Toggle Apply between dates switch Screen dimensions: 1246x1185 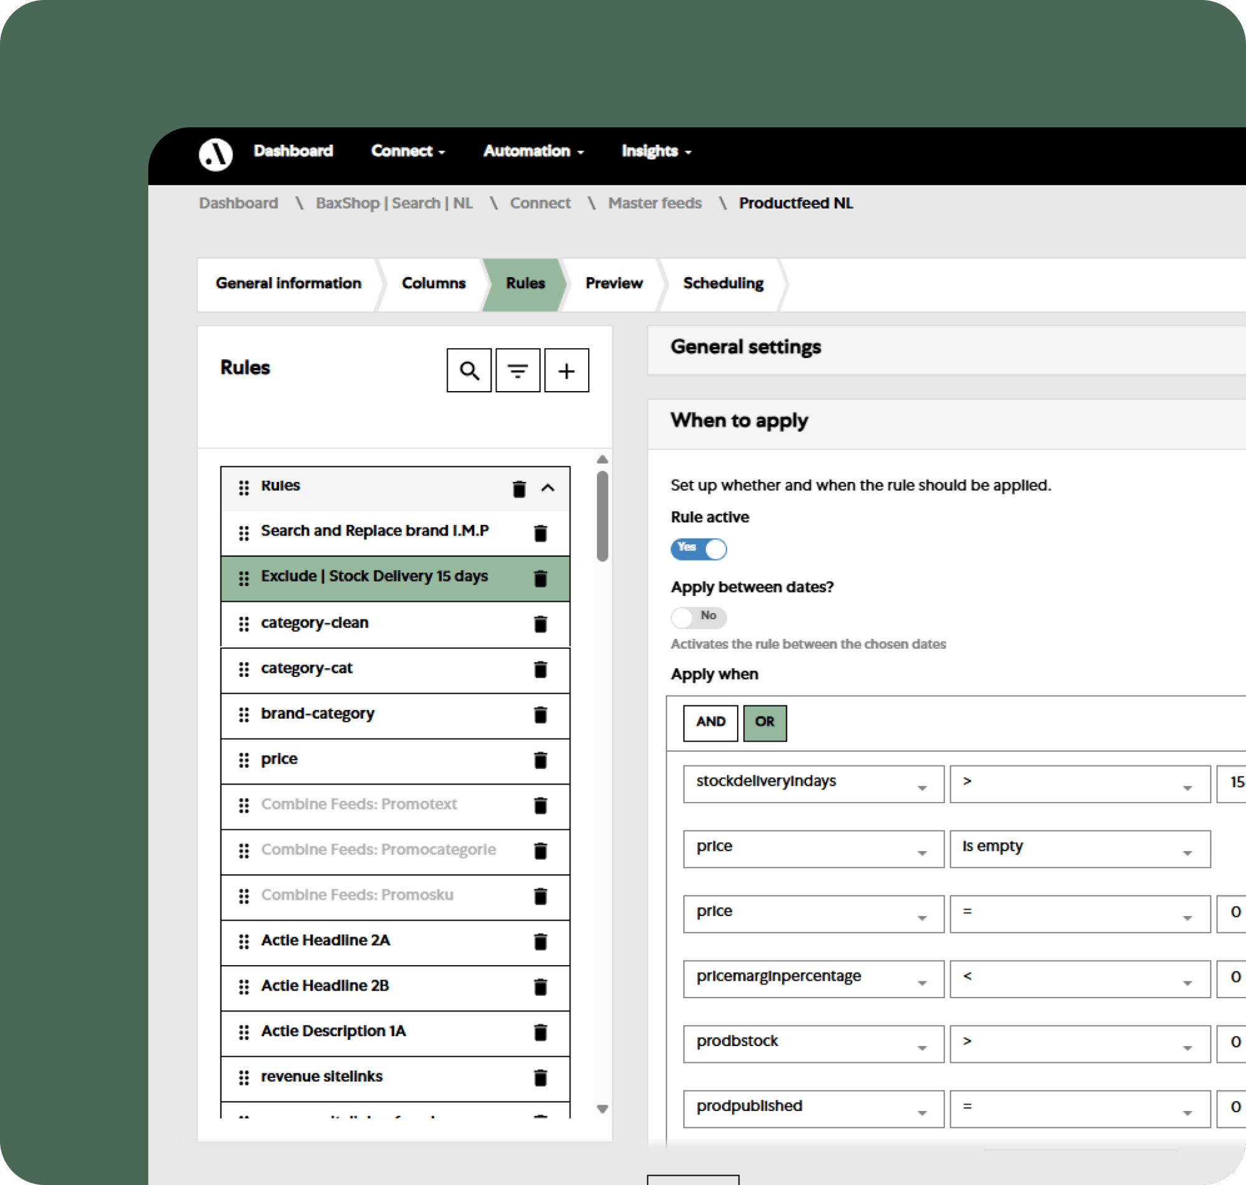(x=698, y=617)
